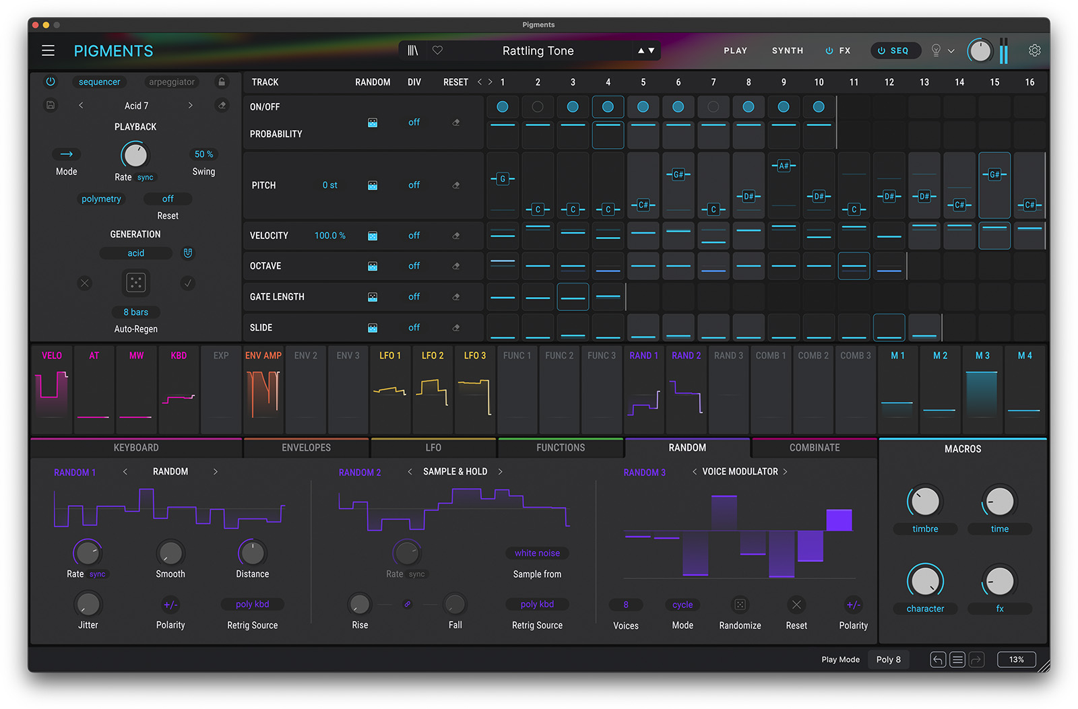The width and height of the screenshot is (1078, 709).
Task: Go to previous sequencer preset before Acid 7
Action: tap(81, 105)
